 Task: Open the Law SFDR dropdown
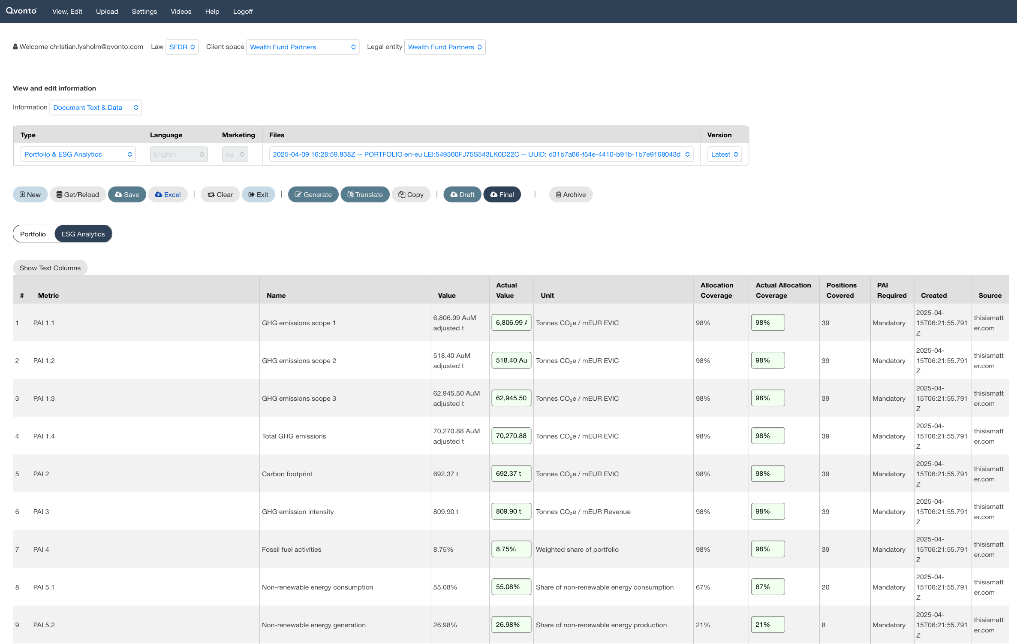pyautogui.click(x=182, y=47)
